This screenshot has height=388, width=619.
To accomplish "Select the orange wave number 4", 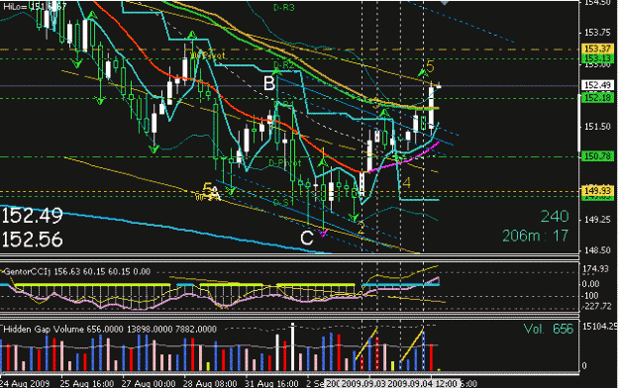I will tap(407, 183).
